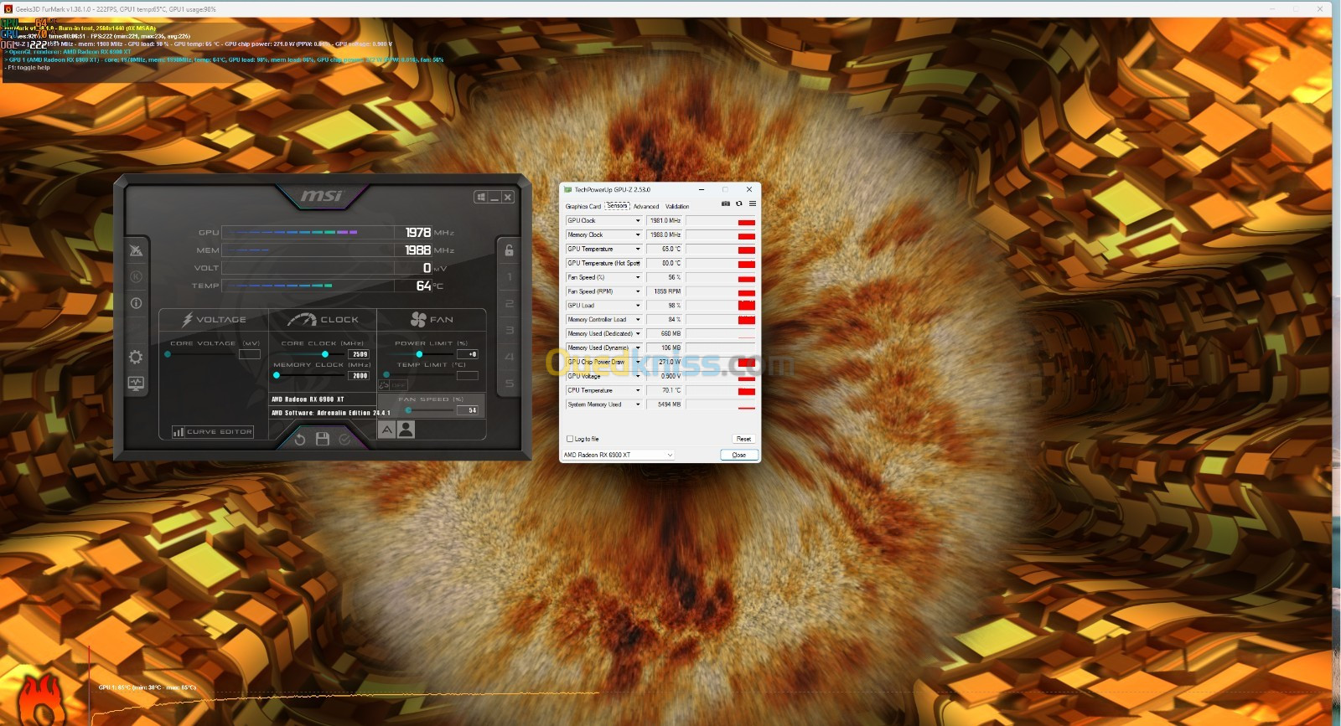This screenshot has height=726, width=1341.
Task: Reset Afterburner settings with the circular arrow
Action: point(300,439)
